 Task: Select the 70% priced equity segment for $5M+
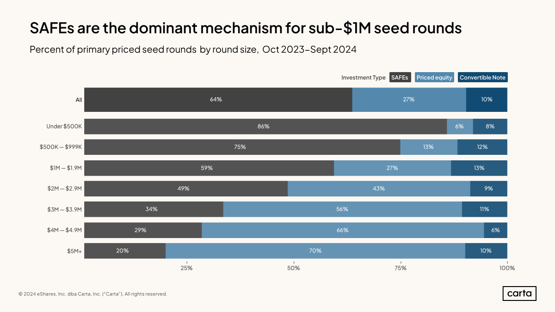315,251
